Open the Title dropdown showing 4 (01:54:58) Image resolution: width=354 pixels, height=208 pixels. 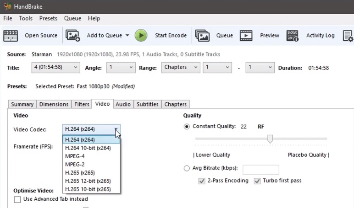pyautogui.click(x=56, y=68)
